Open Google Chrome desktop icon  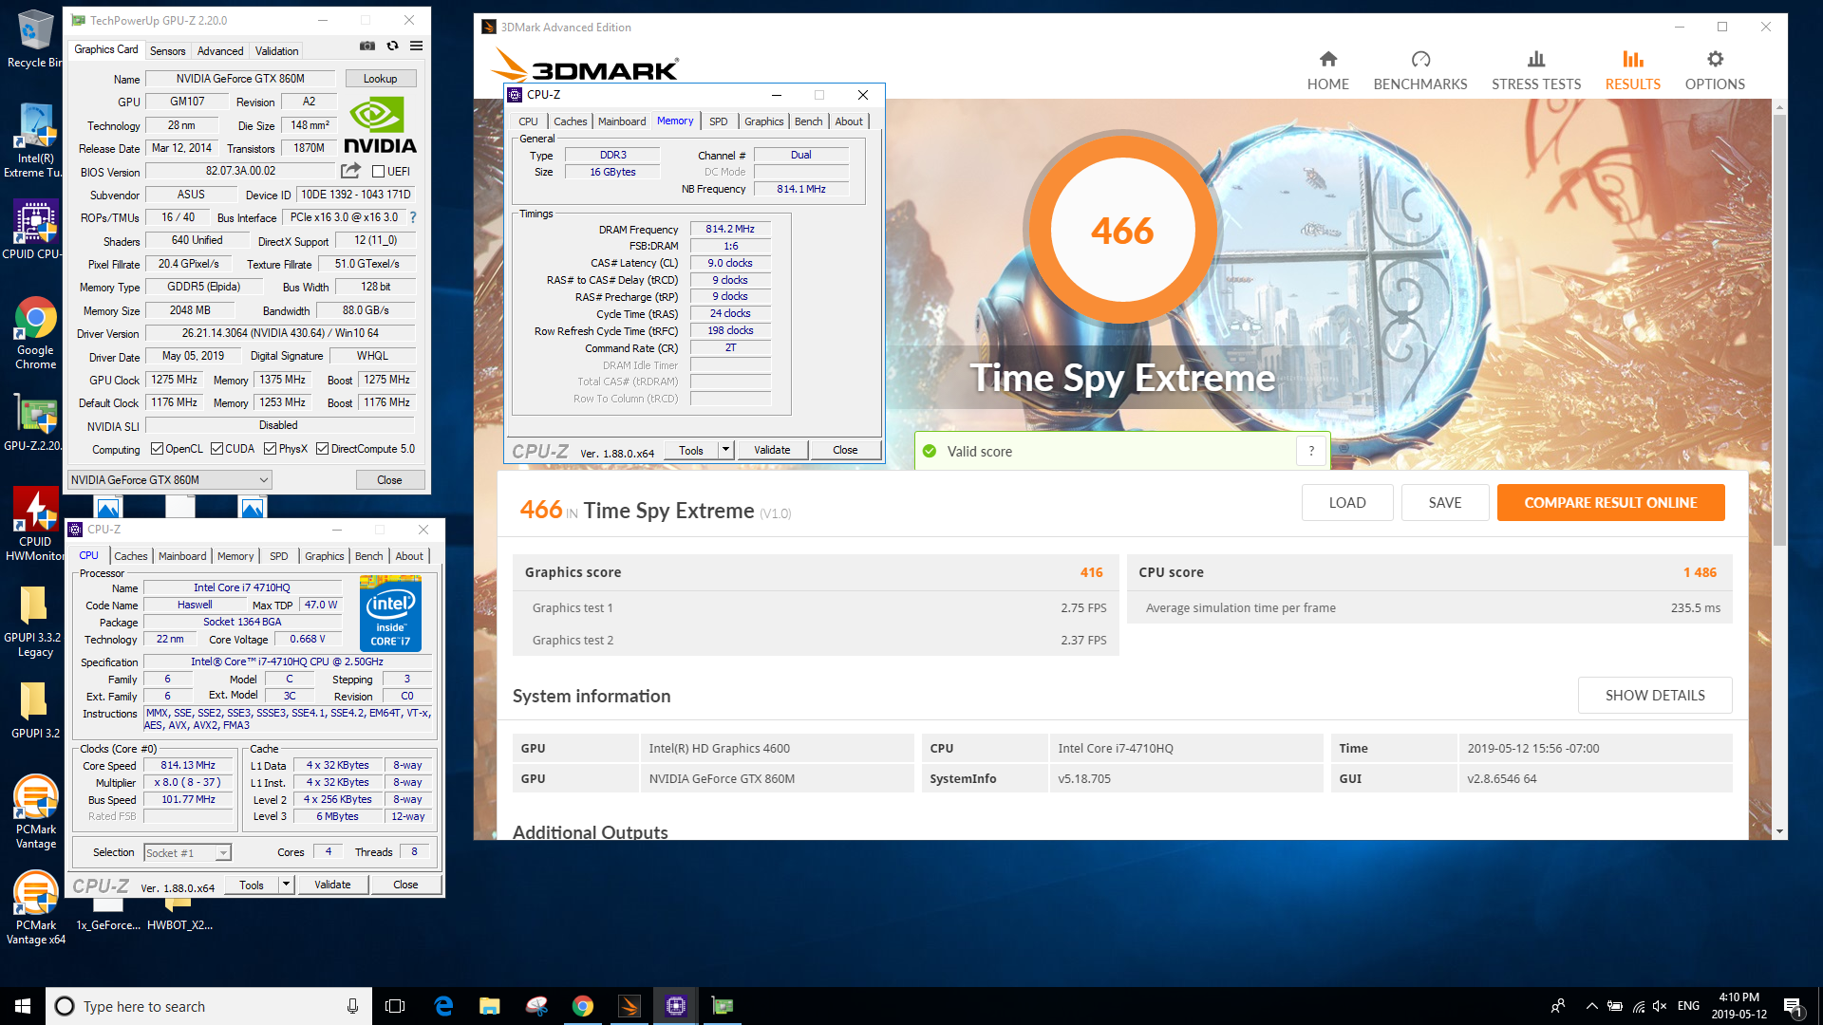pyautogui.click(x=35, y=334)
